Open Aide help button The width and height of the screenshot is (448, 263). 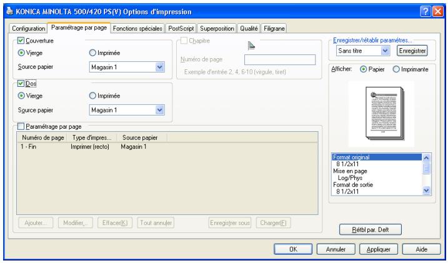click(421, 249)
